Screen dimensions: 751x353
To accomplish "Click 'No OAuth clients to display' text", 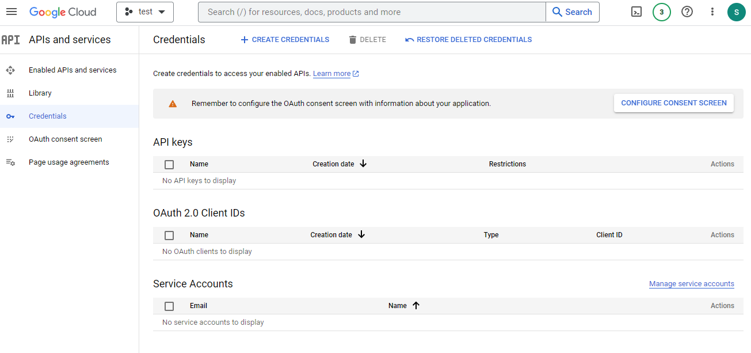I will 207,252.
